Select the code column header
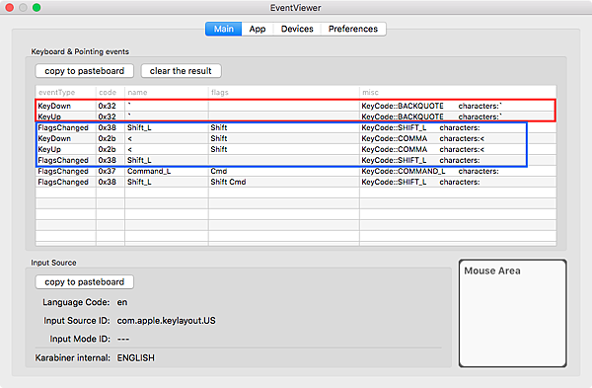This screenshot has height=388, width=592. click(111, 92)
